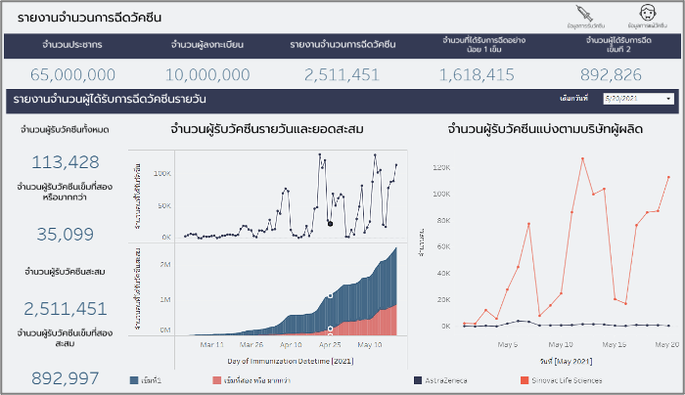This screenshot has width=685, height=395.
Task: Select the 113,428 daily vaccinated number
Action: point(66,162)
